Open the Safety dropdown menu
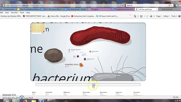The image size is (181, 102). click(166, 16)
